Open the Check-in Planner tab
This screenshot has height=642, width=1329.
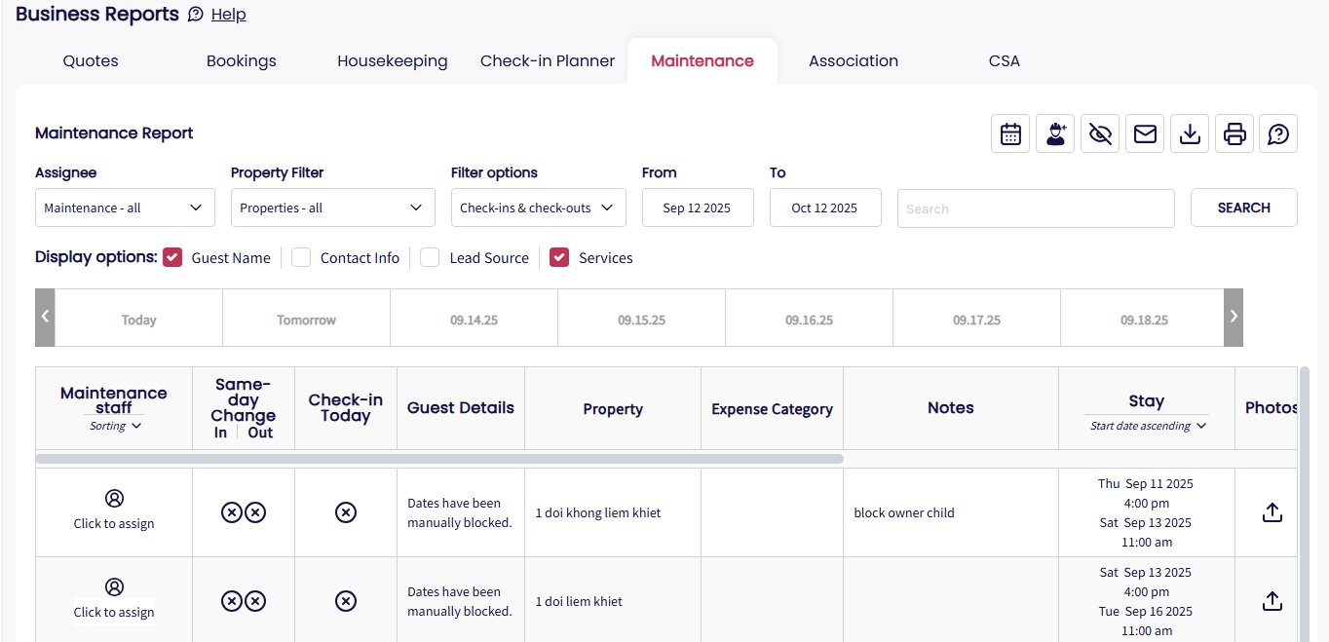(x=548, y=60)
